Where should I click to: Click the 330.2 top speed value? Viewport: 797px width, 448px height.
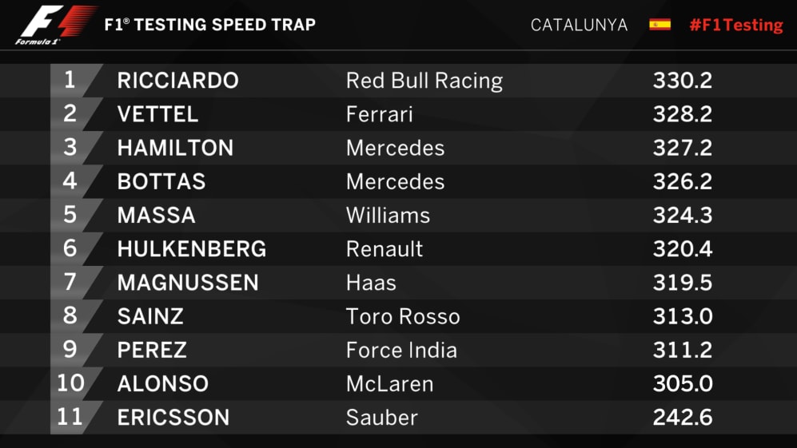tap(682, 81)
